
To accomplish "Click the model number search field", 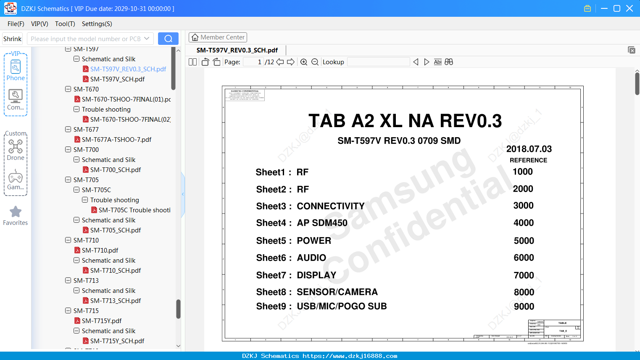I will (86, 39).
